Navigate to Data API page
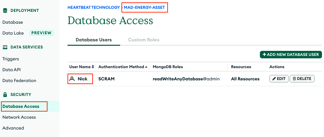The image size is (324, 137). click(x=12, y=70)
